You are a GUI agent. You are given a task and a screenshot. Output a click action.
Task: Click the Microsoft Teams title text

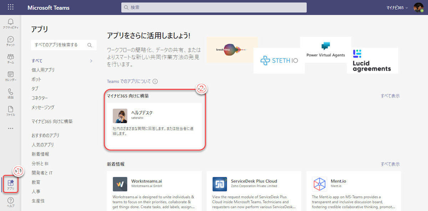(x=49, y=7)
